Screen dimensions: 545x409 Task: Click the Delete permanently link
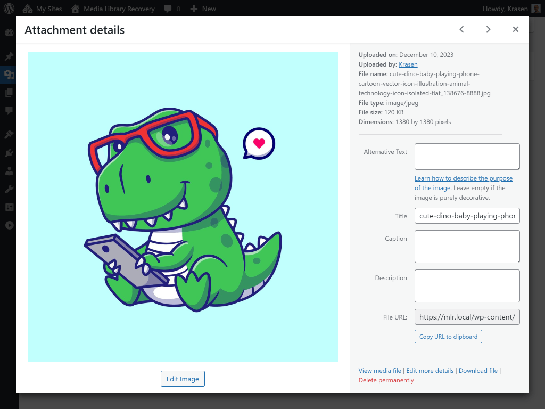[386, 380]
